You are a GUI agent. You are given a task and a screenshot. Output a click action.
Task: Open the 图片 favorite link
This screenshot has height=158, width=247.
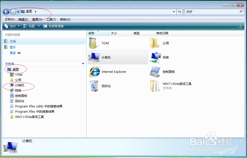pyautogui.click(x=13, y=47)
